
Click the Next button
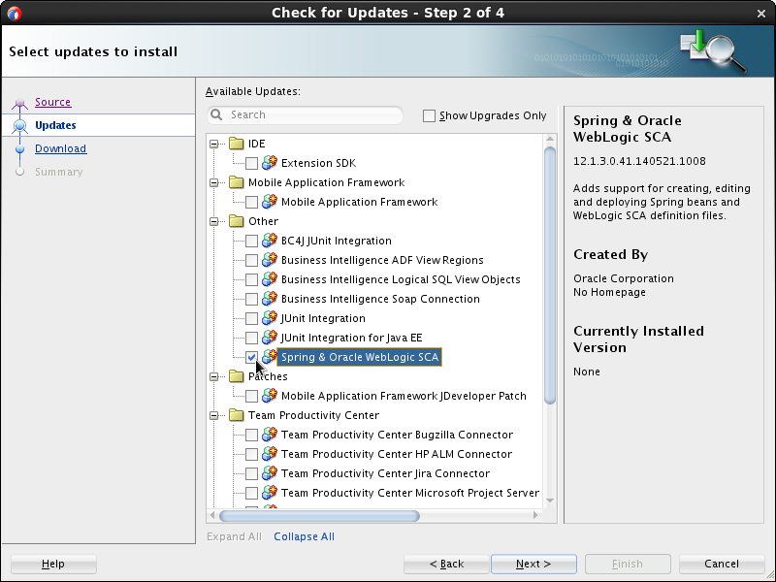(x=533, y=564)
